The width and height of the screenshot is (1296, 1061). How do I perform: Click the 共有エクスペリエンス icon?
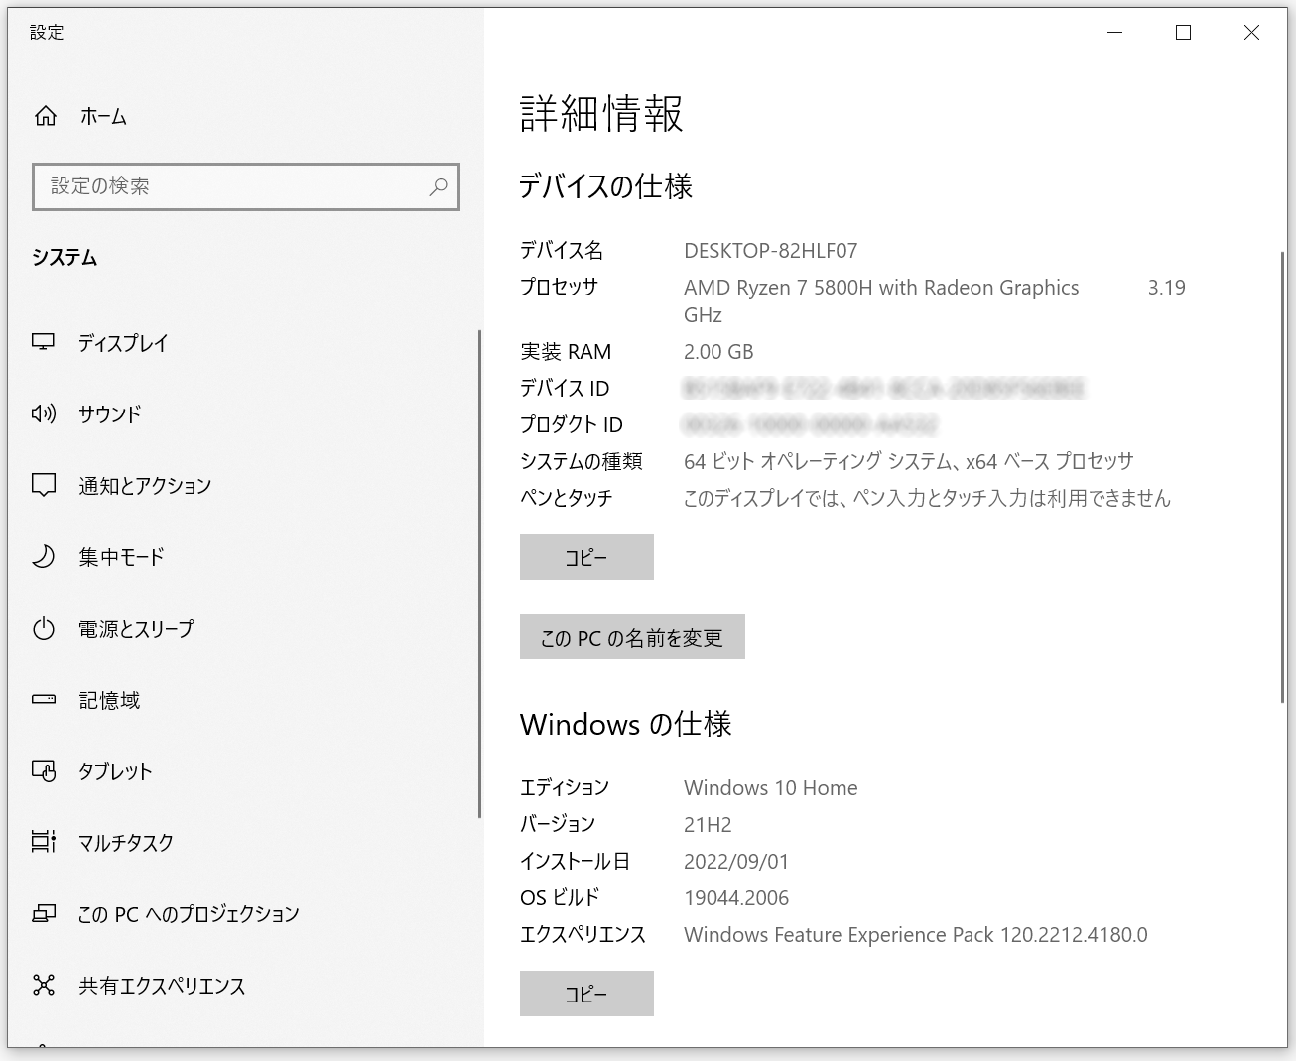pyautogui.click(x=44, y=985)
